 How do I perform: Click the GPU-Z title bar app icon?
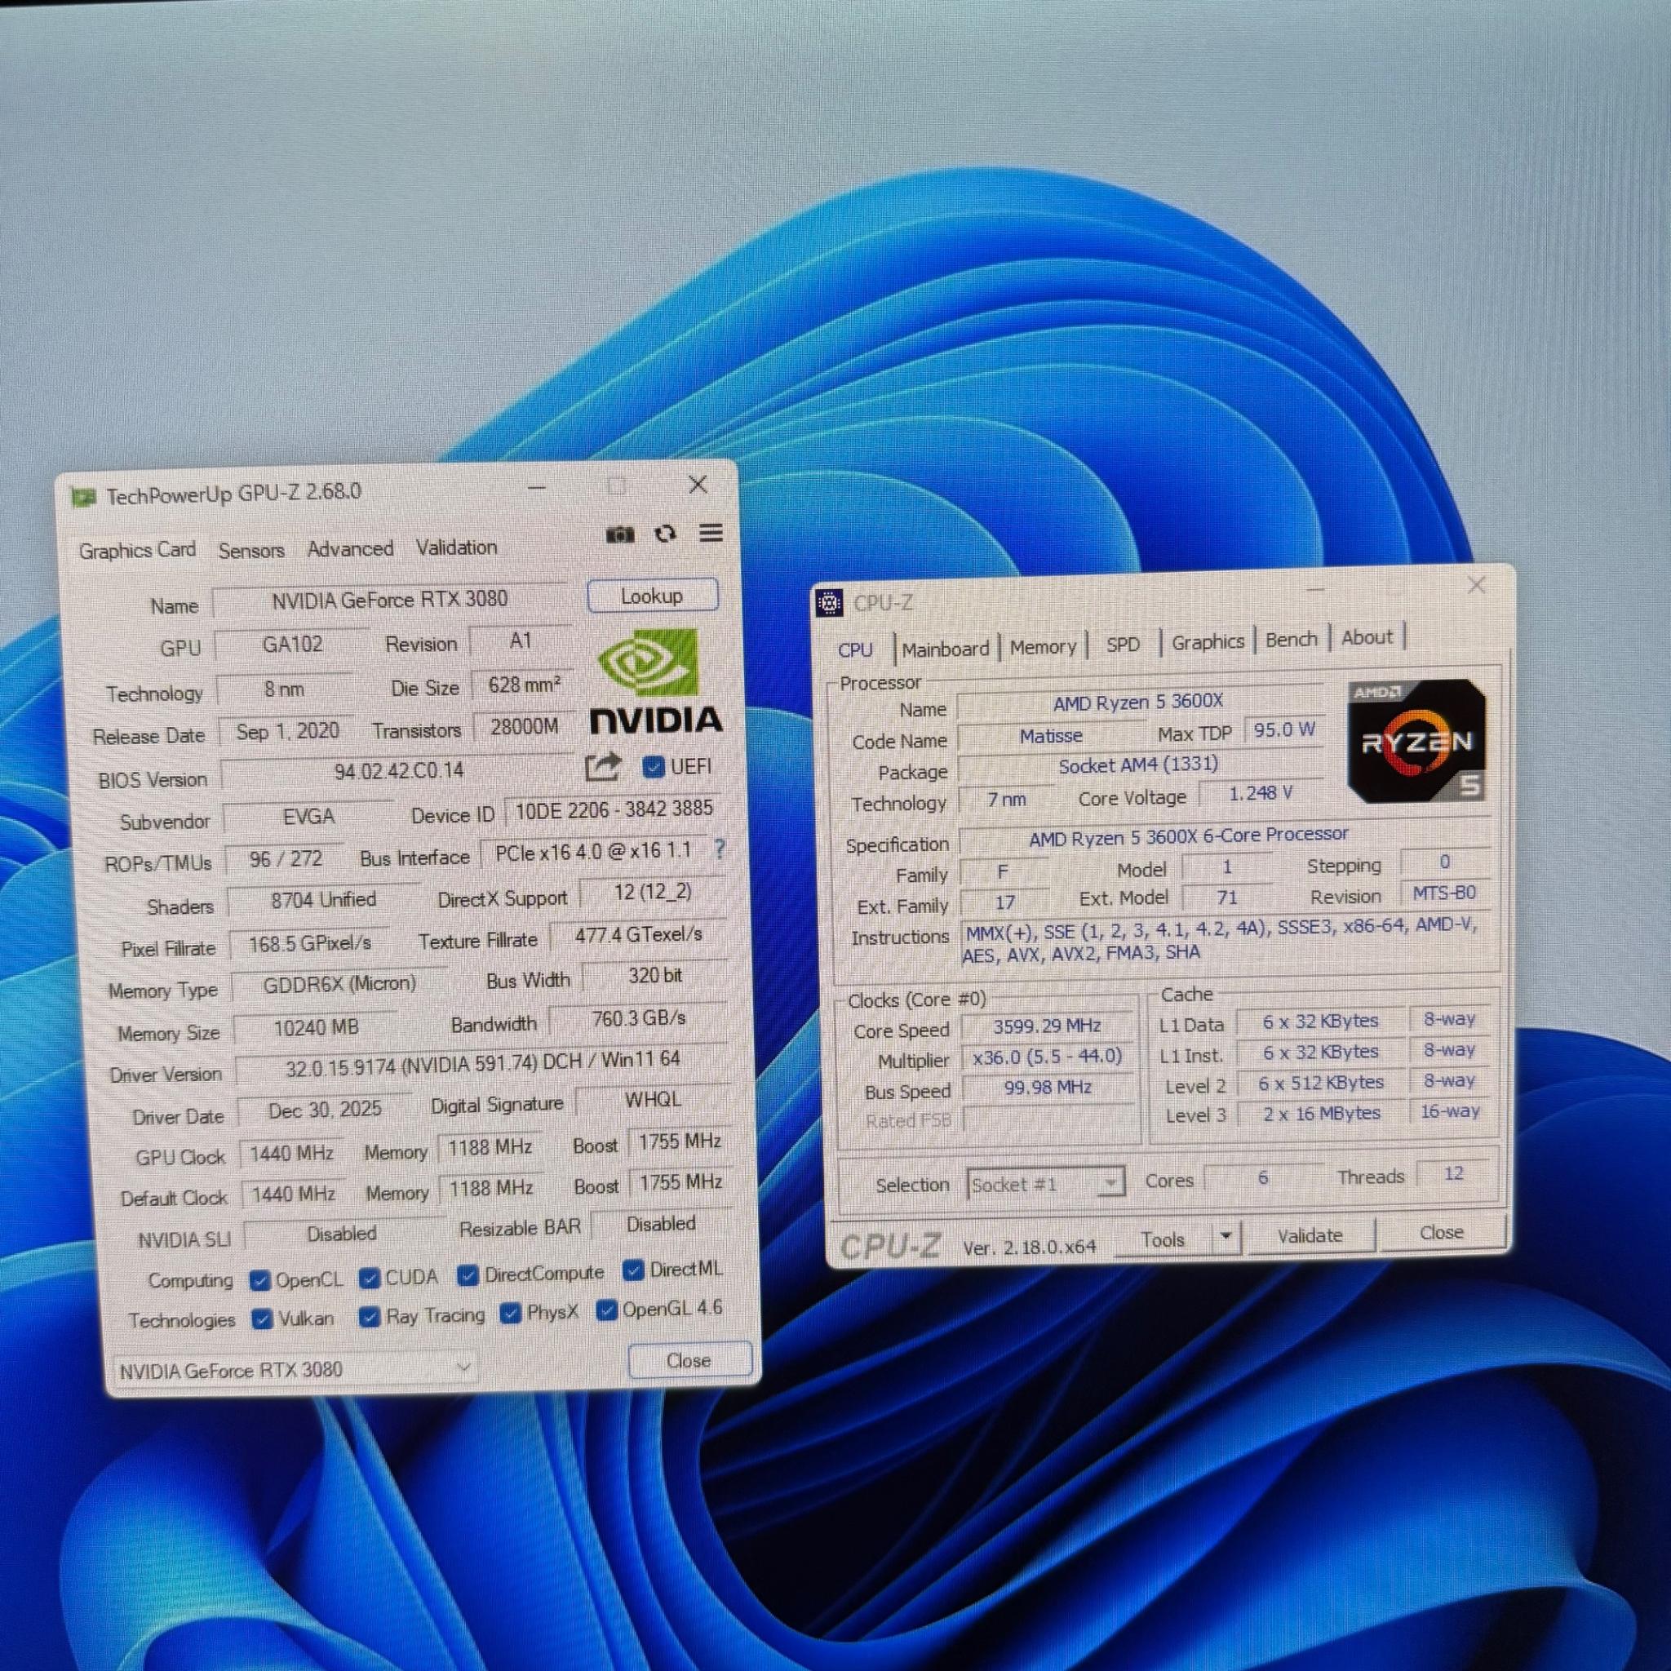pos(84,498)
